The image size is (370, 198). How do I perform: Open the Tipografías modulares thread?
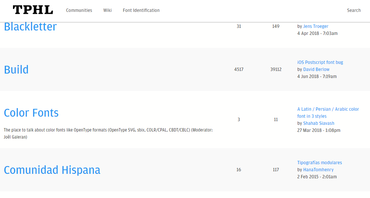tap(320, 163)
